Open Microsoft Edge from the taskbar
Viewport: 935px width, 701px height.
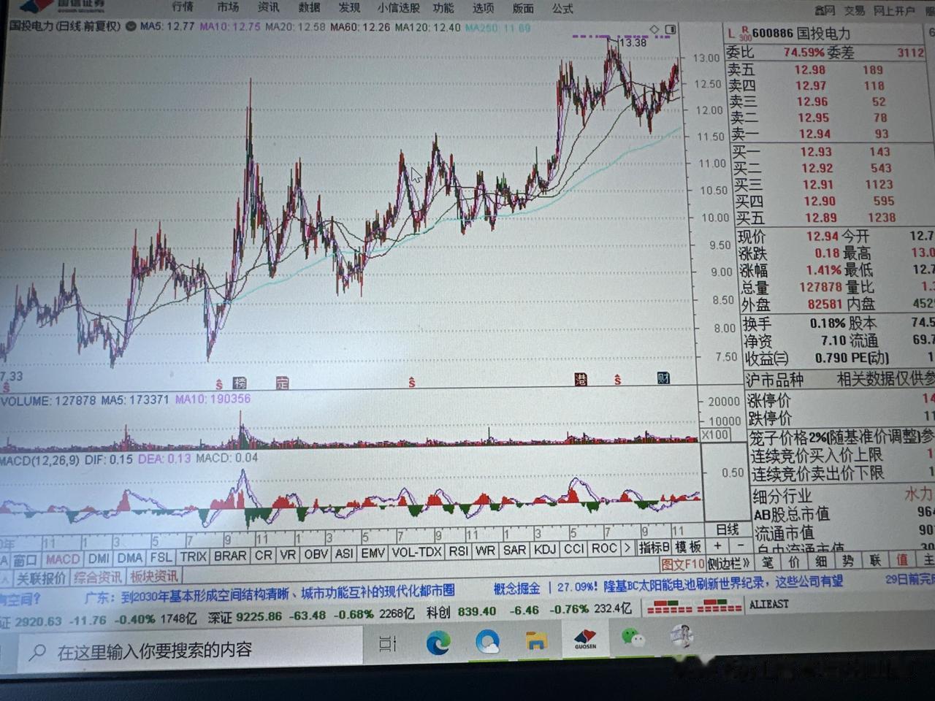pos(438,643)
